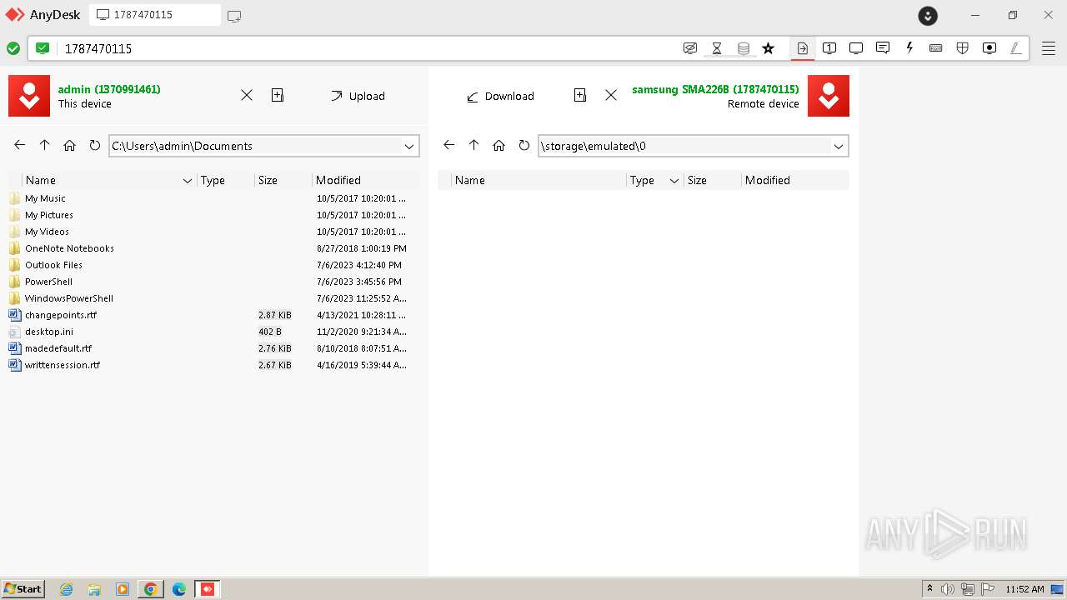Viewport: 1067px width, 600px height.
Task: Go up one folder in remote panel
Action: coord(473,145)
